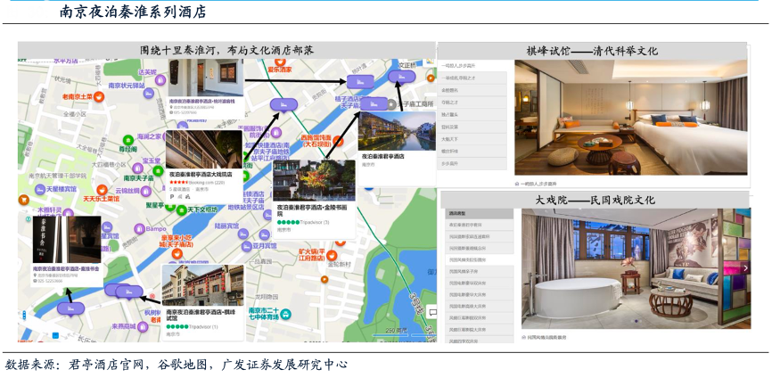Open the map feedback chat icon
The image size is (772, 378).
tap(431, 312)
